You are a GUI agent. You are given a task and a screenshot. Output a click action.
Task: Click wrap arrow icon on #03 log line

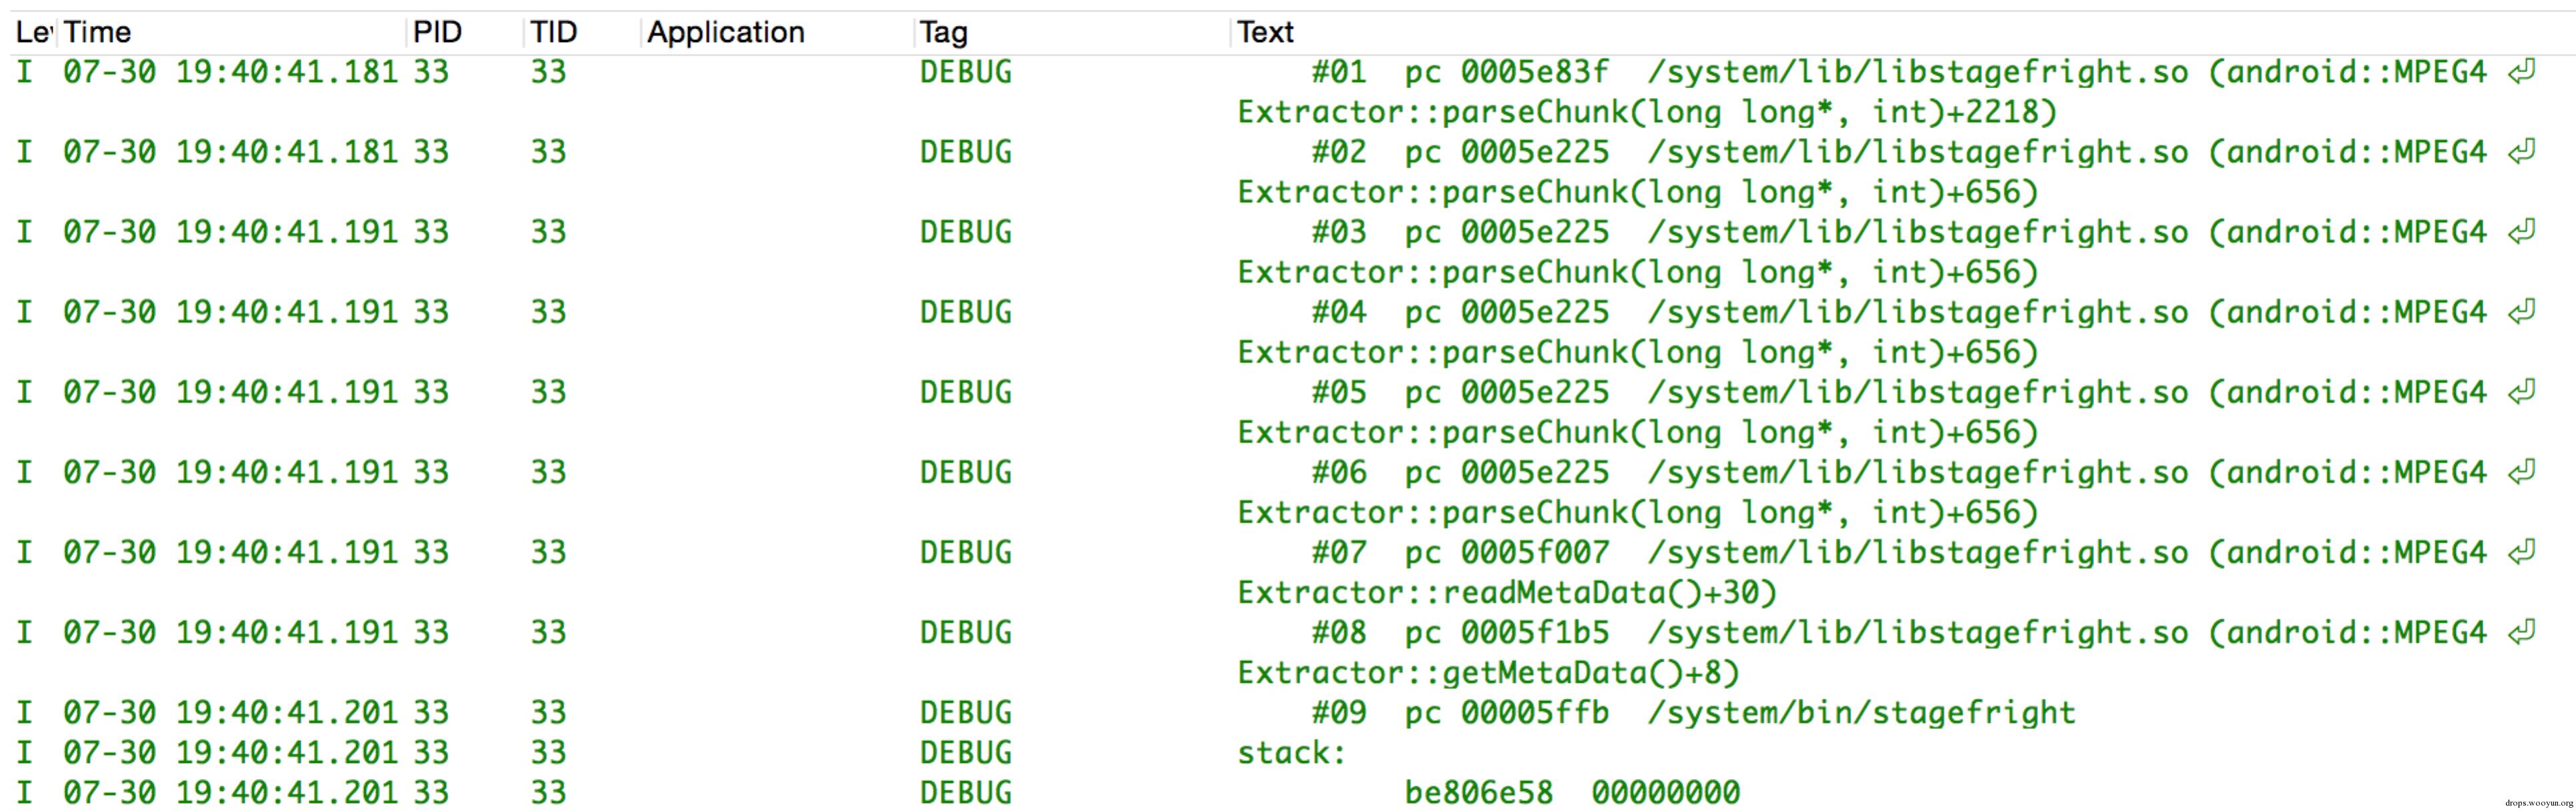point(2521,231)
